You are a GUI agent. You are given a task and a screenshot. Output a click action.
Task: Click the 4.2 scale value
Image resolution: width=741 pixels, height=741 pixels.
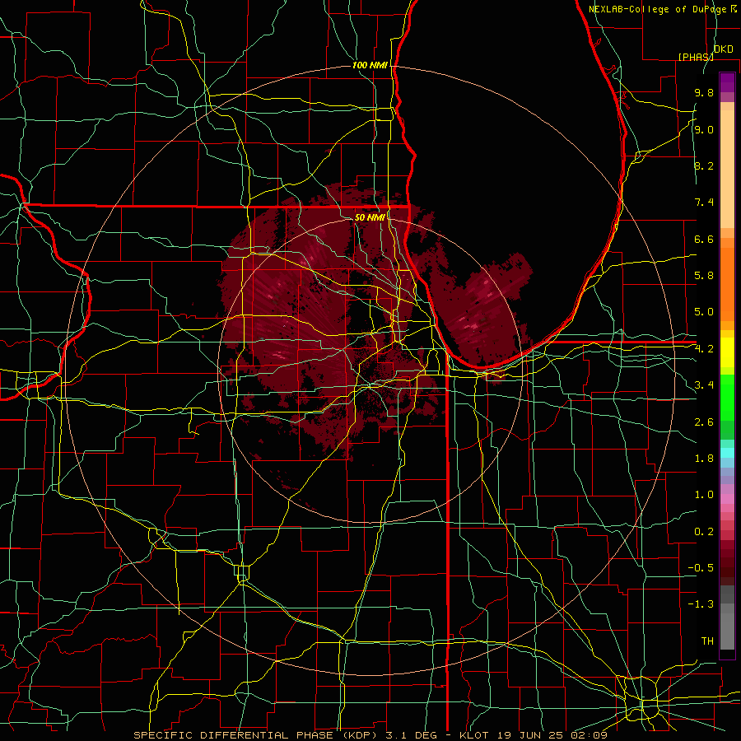[704, 349]
